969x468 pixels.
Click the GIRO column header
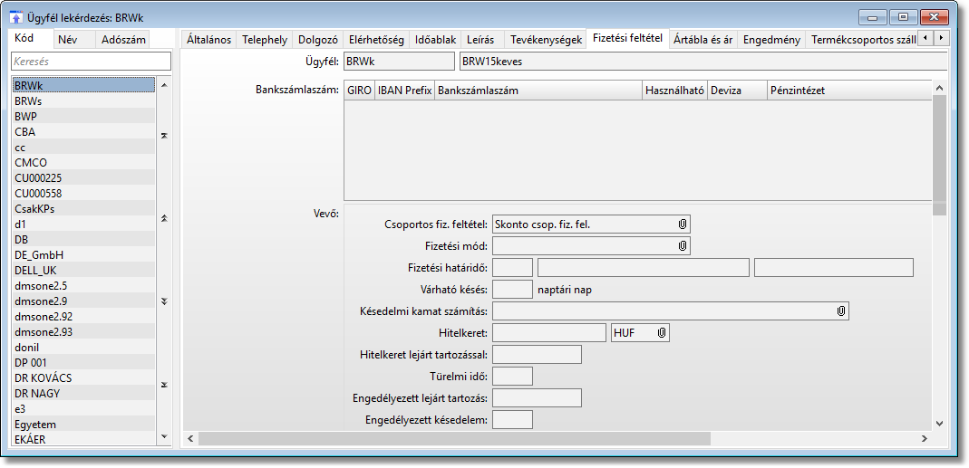(x=360, y=91)
